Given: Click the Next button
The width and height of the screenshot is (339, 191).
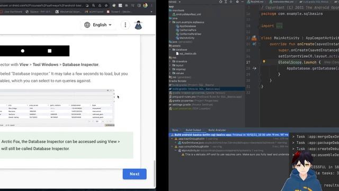Looking at the screenshot, I should point(135,174).
